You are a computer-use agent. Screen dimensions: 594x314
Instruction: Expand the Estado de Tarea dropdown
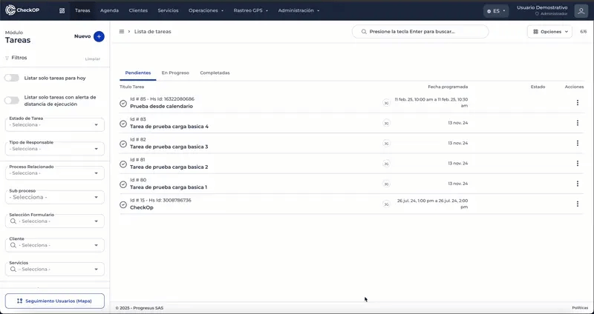[56, 125]
